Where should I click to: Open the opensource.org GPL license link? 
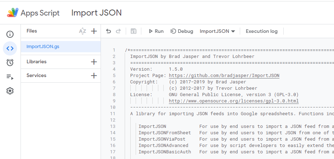click(234, 101)
